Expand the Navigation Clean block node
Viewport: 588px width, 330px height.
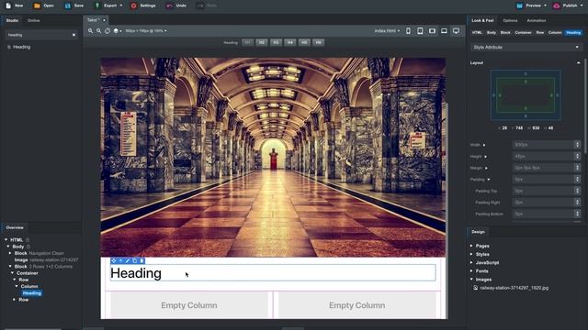[10, 253]
